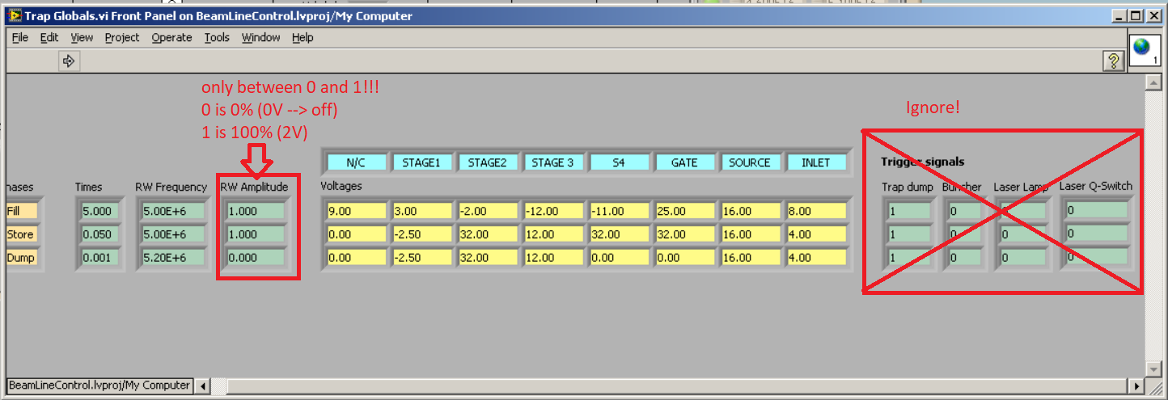Click the BeamLineControl.lvproj/My Computer status label
The image size is (1168, 400).
click(x=99, y=385)
